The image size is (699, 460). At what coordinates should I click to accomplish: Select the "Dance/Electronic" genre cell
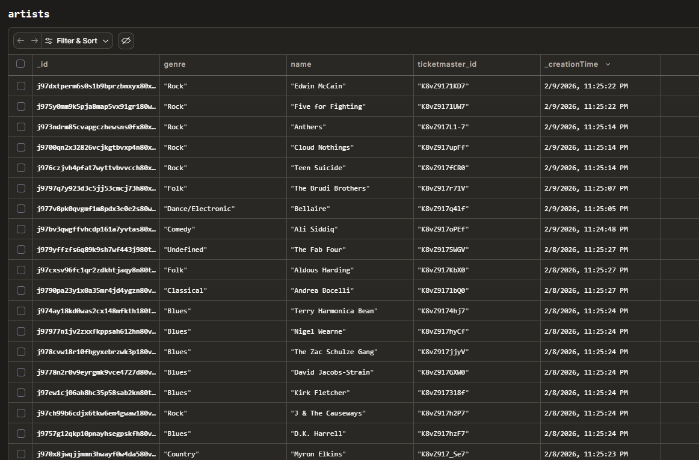click(223, 209)
